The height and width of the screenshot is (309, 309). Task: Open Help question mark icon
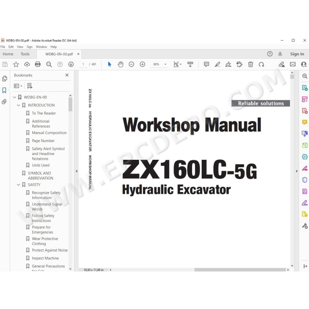(x=270, y=54)
